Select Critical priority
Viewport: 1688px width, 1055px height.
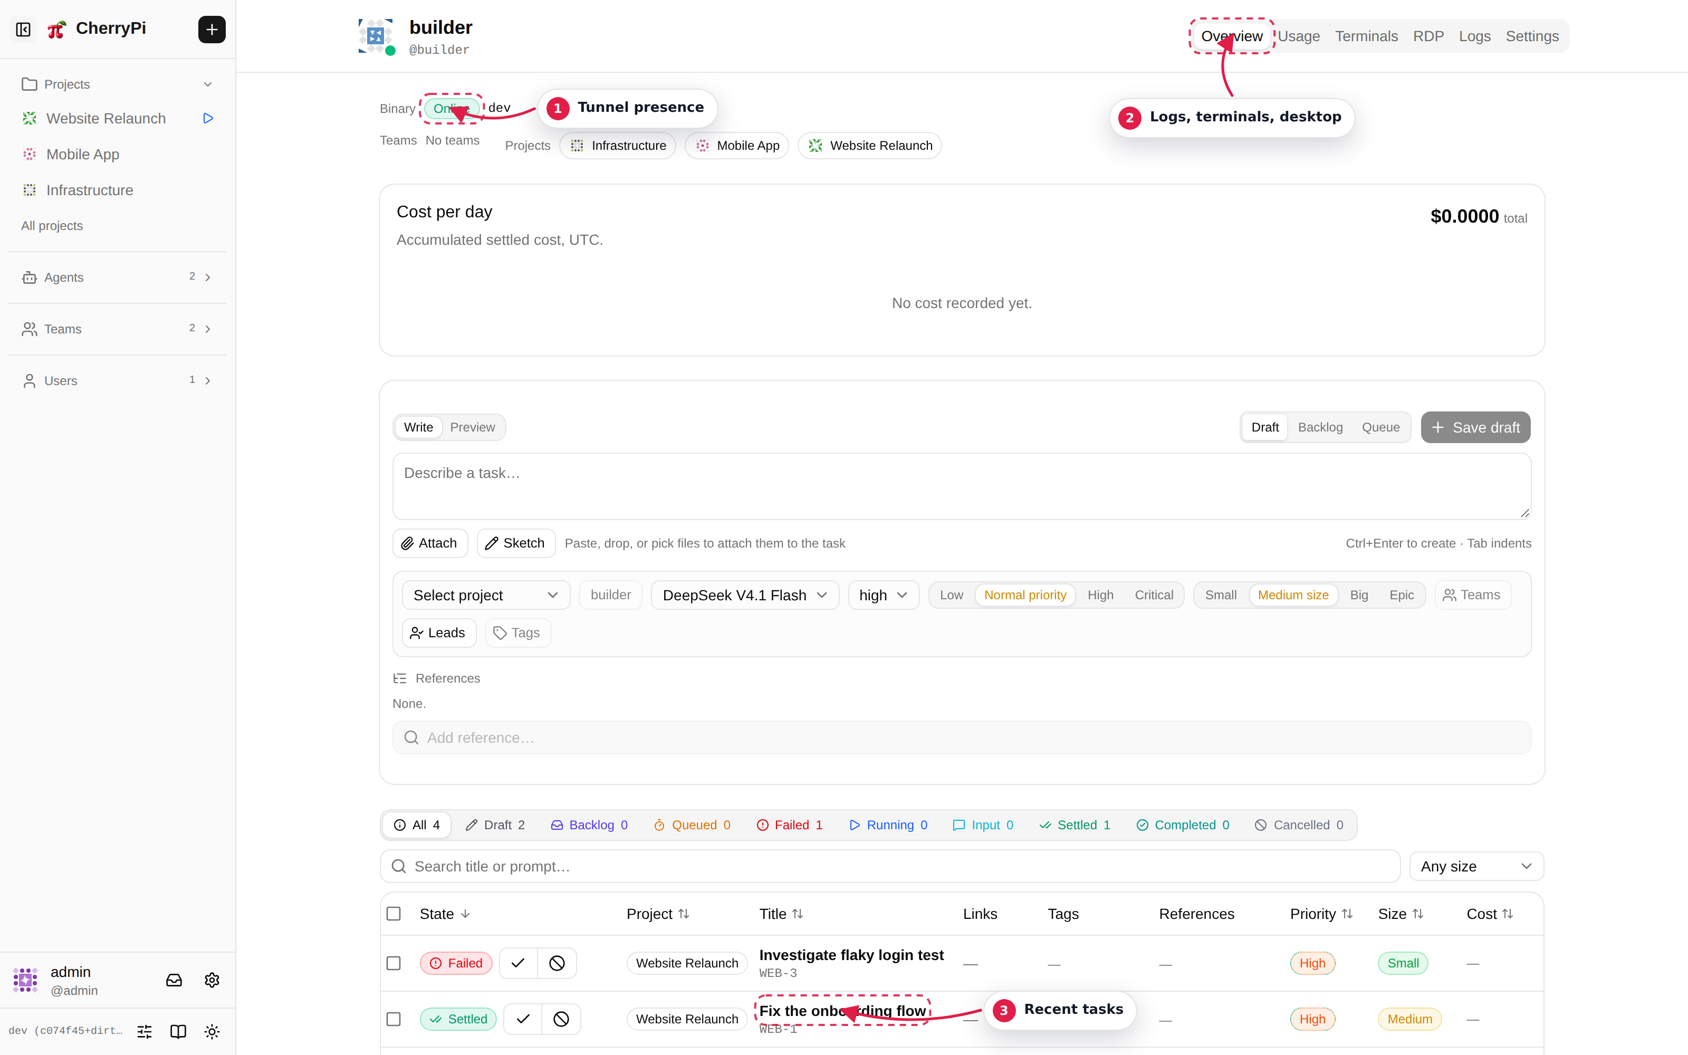pos(1154,595)
